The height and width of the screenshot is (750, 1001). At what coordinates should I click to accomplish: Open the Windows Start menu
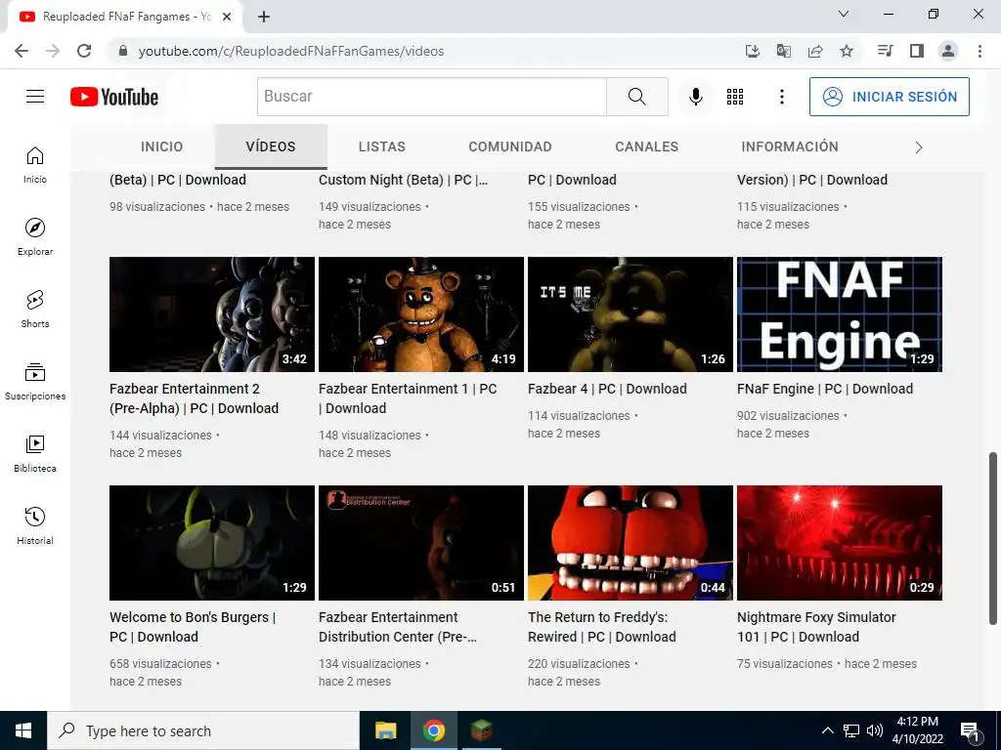point(23,730)
